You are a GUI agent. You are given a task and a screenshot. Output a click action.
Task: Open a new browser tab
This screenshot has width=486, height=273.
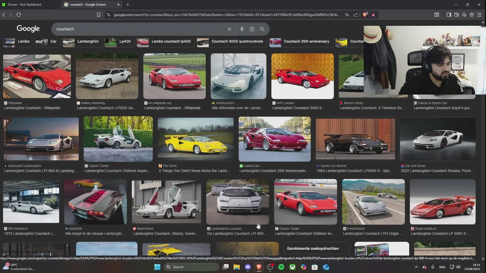pyautogui.click(x=128, y=5)
